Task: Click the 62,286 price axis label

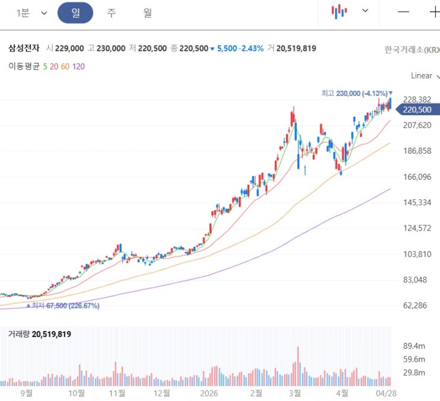Action: (x=415, y=305)
